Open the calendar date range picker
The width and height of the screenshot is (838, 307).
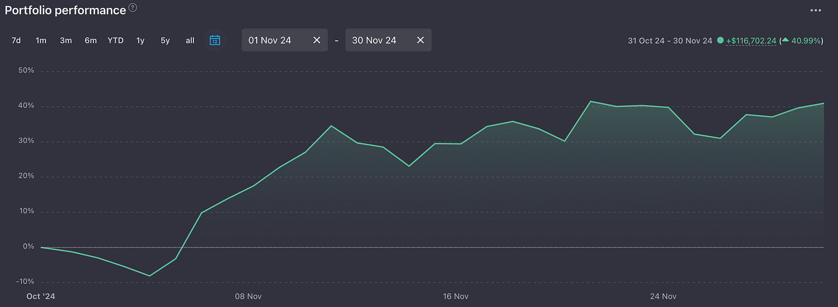click(x=215, y=40)
